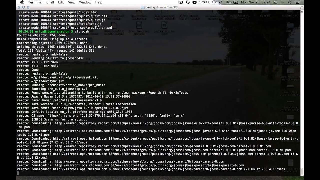Click the Mon Nov 26 09:24 clock
Image resolution: width=320 pixels, height=180 pixels.
click(256, 2)
